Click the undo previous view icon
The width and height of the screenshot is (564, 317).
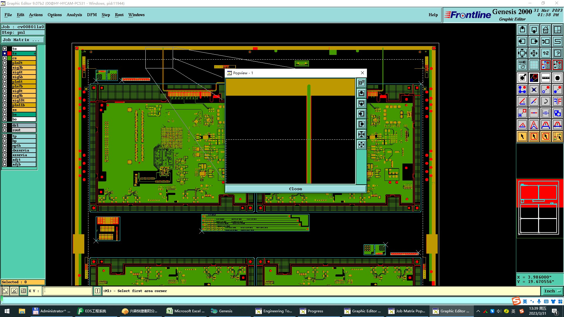[545, 41]
